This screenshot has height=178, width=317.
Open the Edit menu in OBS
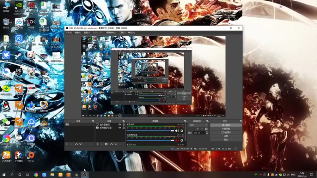[x=78, y=33]
